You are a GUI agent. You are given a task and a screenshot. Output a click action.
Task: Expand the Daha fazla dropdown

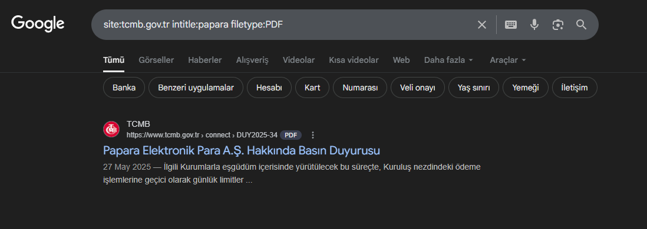pos(448,60)
